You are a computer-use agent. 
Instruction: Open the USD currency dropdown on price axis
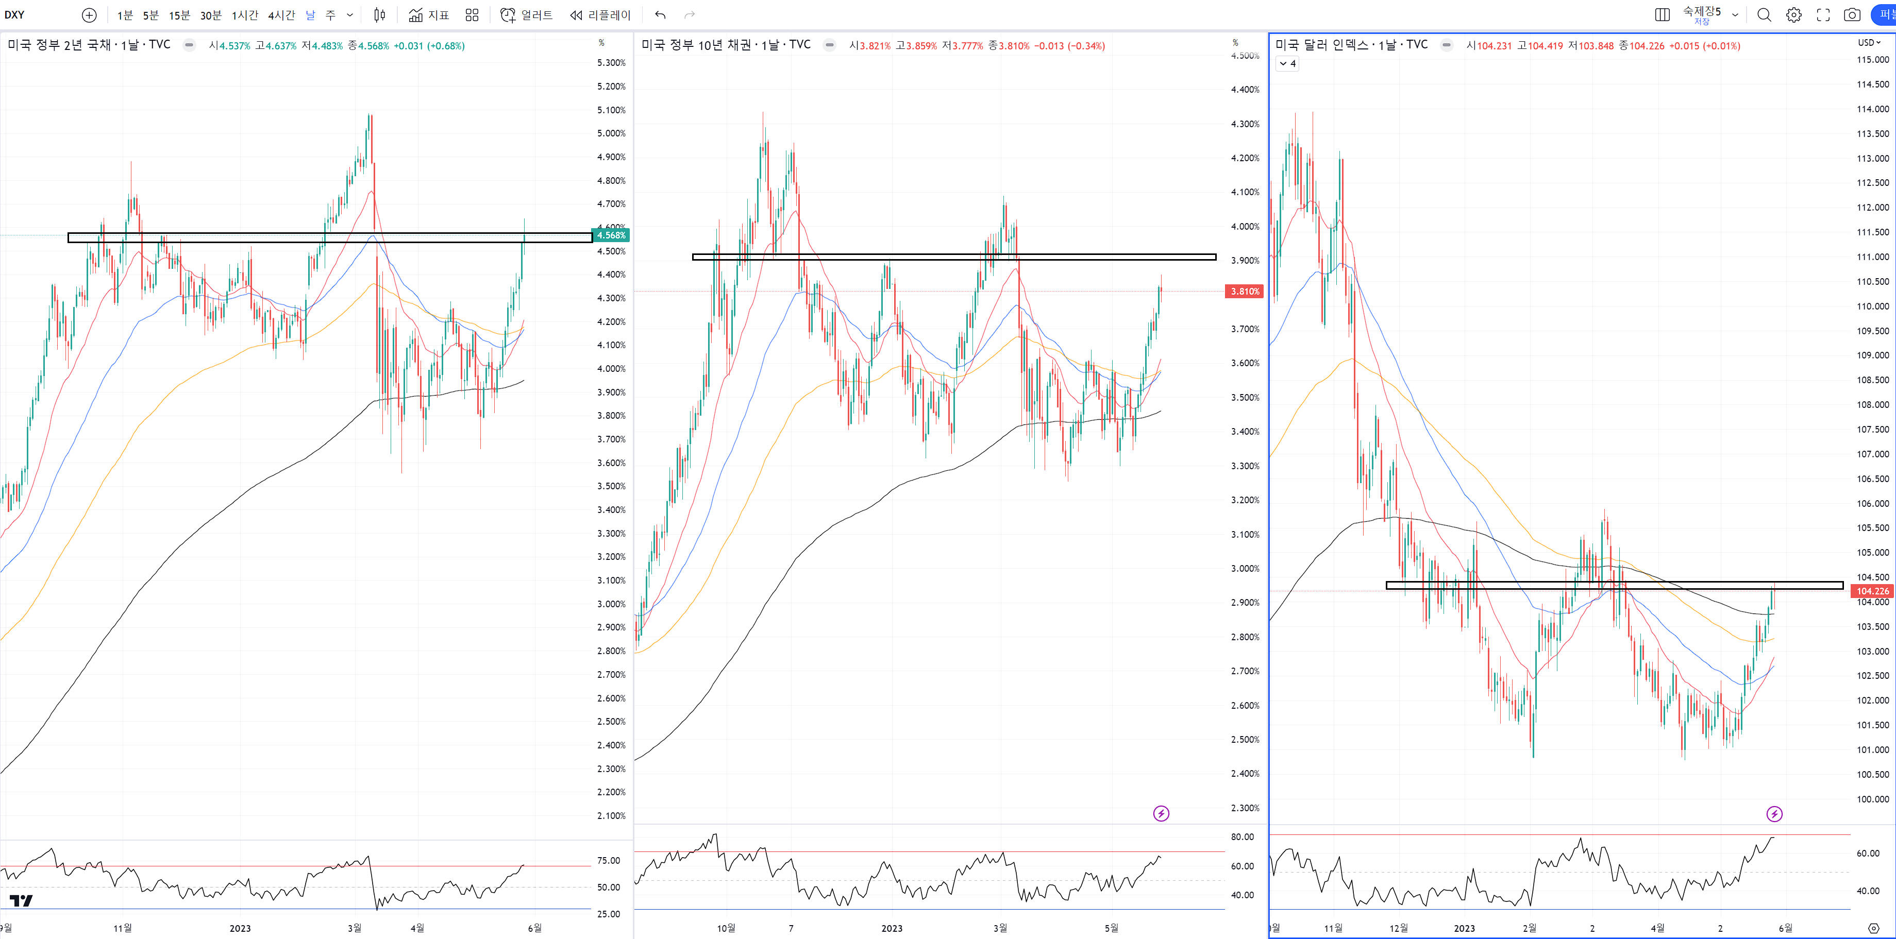point(1868,43)
